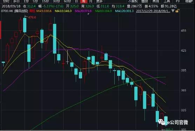Click the 335 price axis label
The width and height of the screenshot is (195, 131).
tap(183, 110)
